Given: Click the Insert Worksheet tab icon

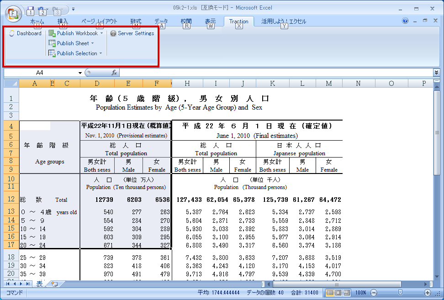Looking at the screenshot, I should point(55,284).
